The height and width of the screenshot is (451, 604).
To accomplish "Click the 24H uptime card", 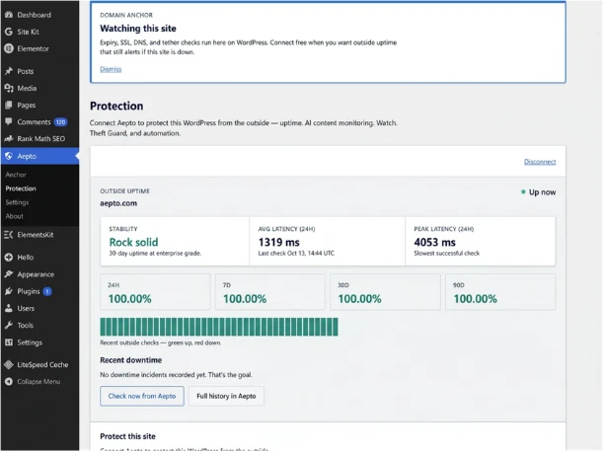I will (x=155, y=292).
